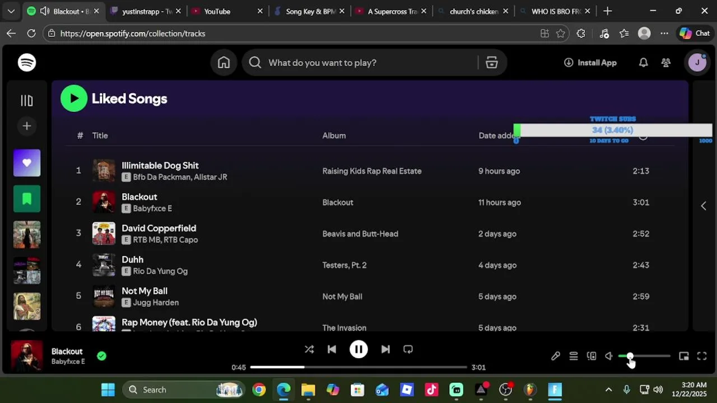Click the Spotify logo
Screen dimensions: 717x403
(x=27, y=63)
